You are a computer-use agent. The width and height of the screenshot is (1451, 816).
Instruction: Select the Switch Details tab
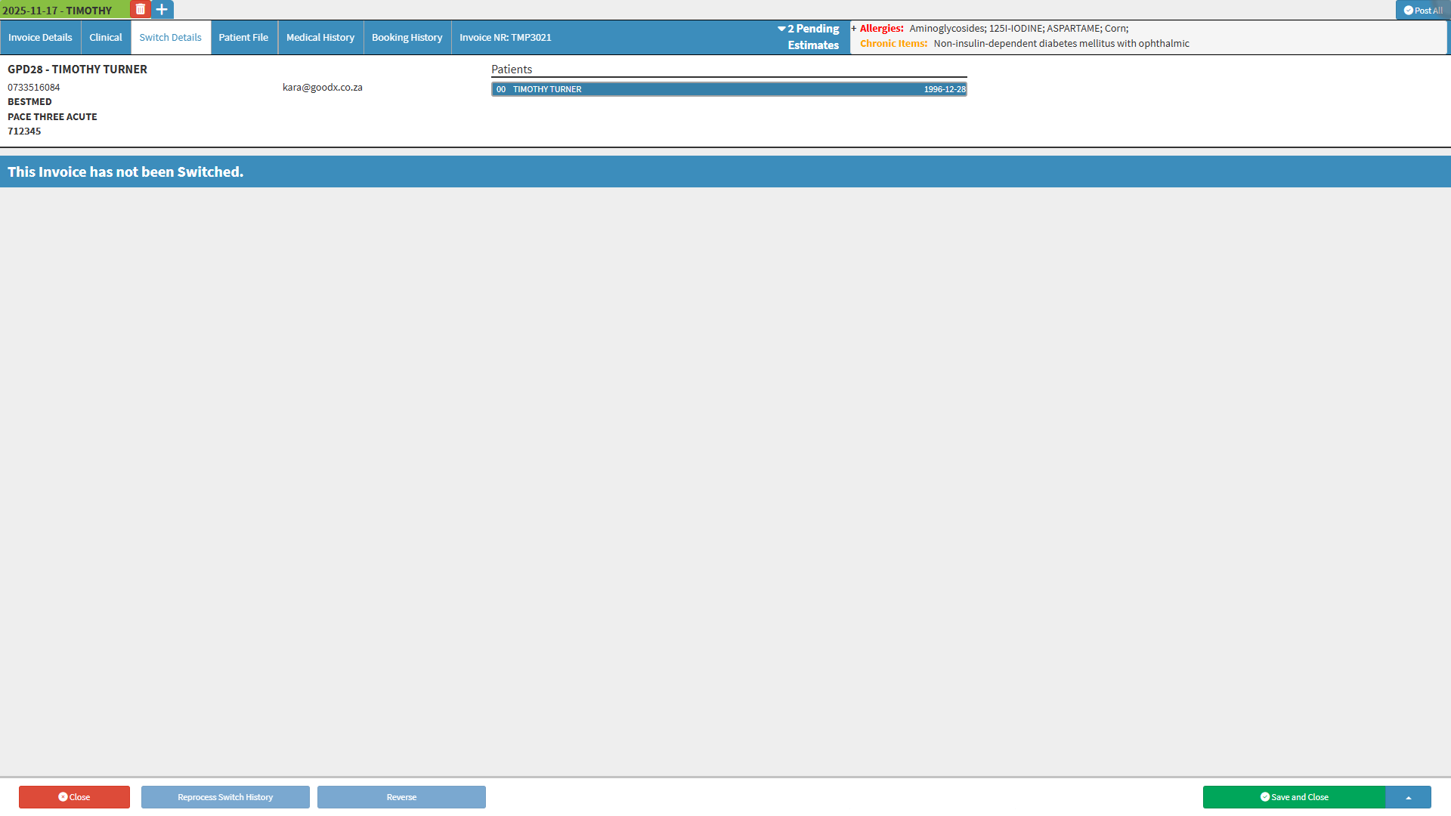pyautogui.click(x=170, y=37)
